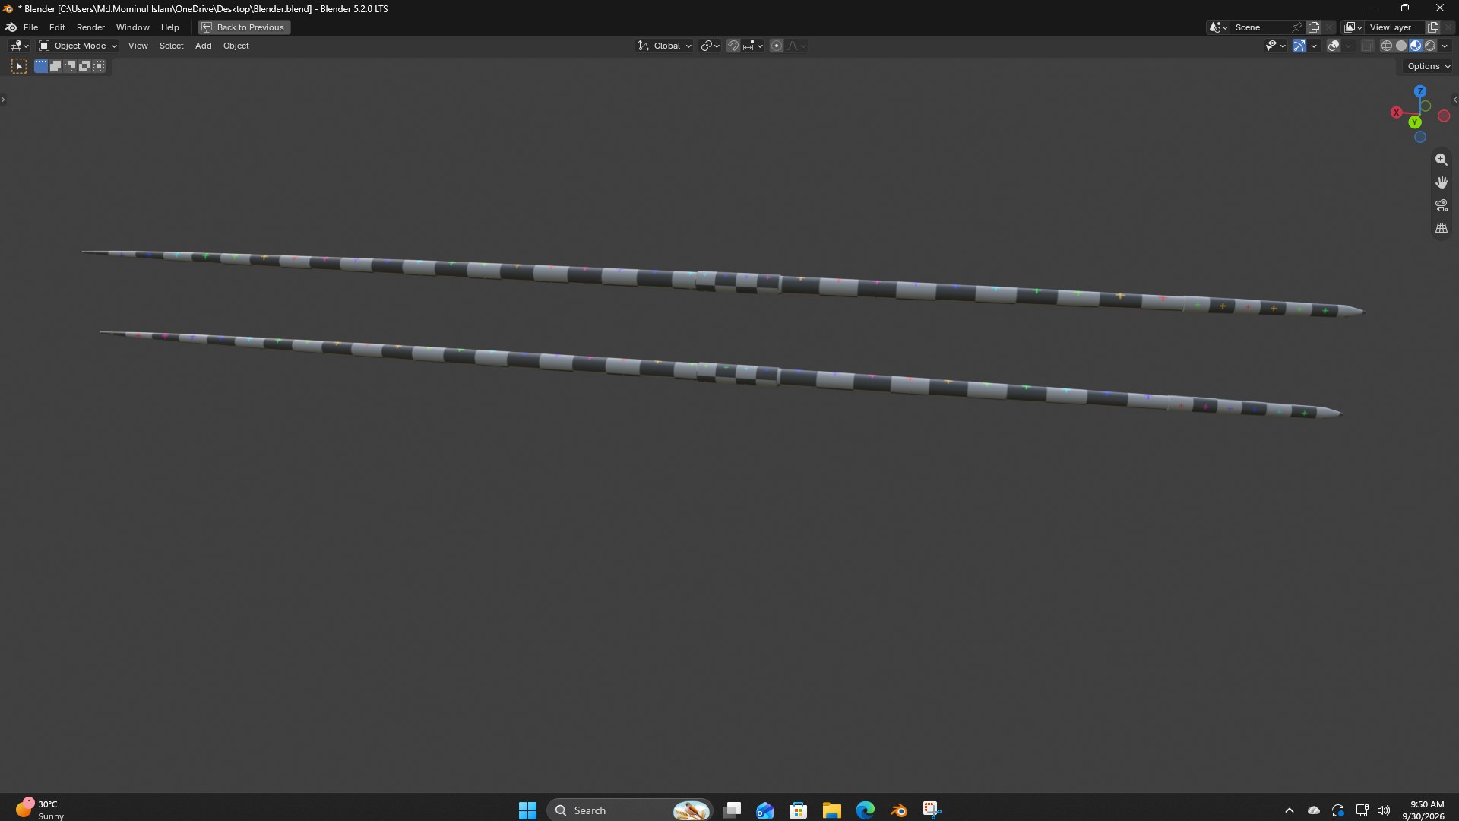Set selection mode to Set New
The height and width of the screenshot is (821, 1459).
(41, 66)
